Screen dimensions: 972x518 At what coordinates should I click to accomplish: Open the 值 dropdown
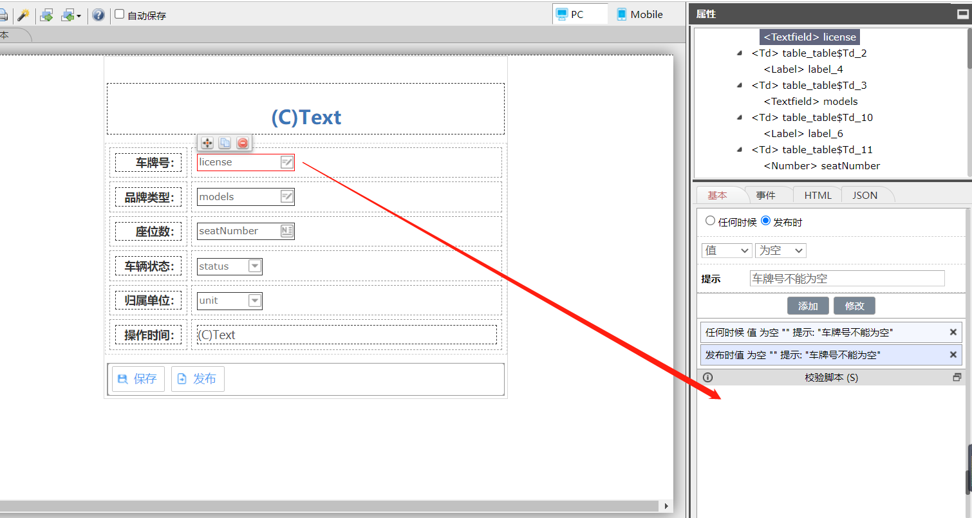click(727, 250)
